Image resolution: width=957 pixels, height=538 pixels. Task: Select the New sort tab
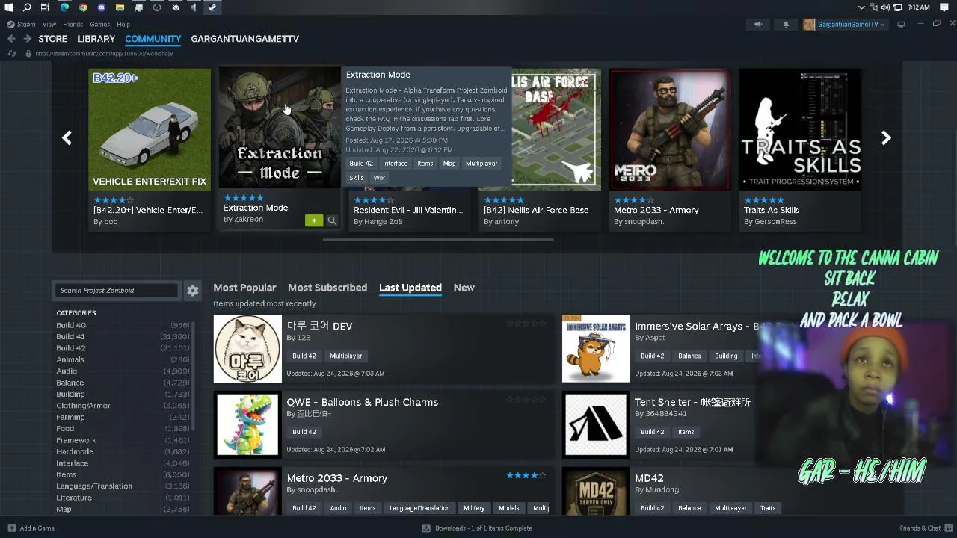tap(464, 288)
